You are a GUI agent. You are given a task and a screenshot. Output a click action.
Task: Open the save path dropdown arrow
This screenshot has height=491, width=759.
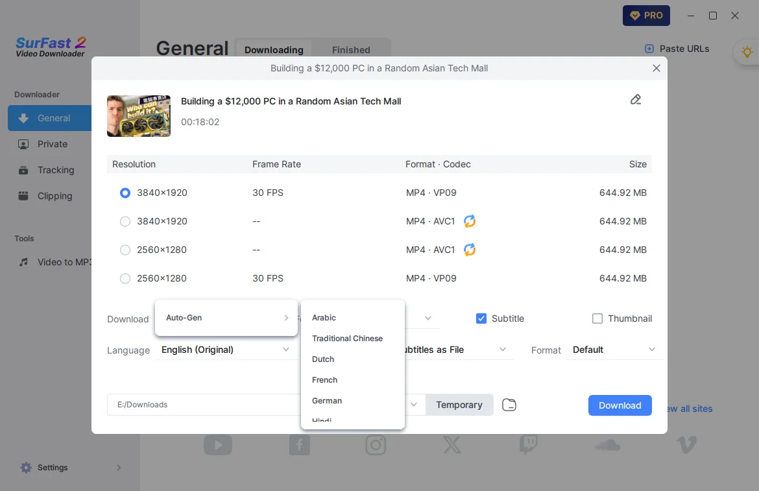[x=414, y=405]
